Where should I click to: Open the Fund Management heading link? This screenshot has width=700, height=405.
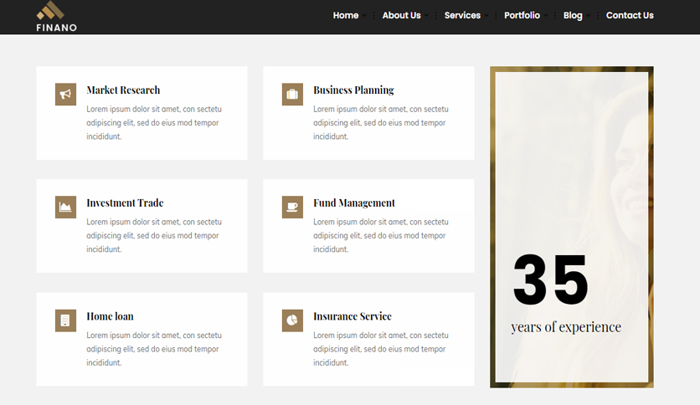[x=354, y=203]
